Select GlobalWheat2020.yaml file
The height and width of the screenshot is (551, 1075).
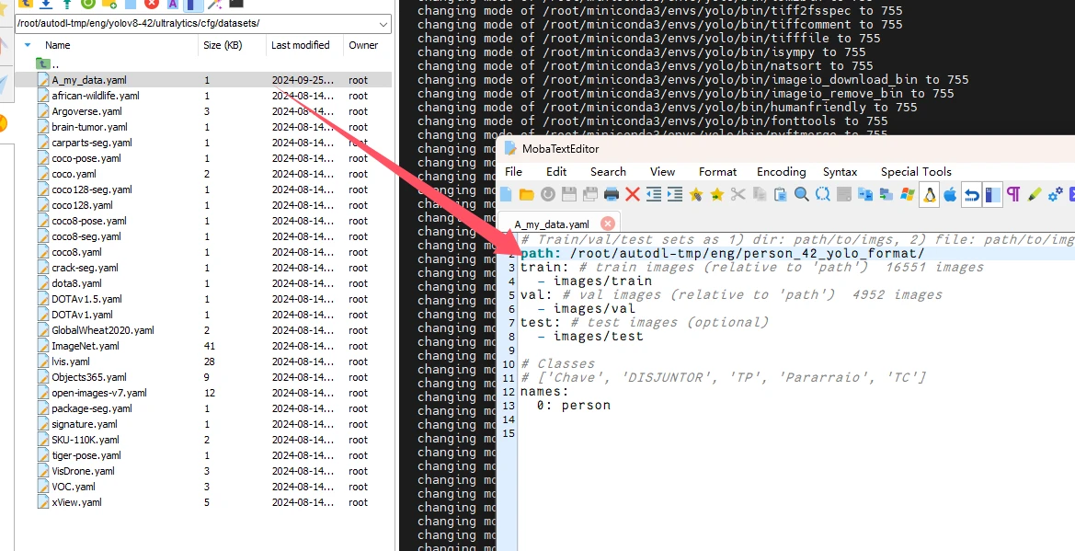pos(103,331)
